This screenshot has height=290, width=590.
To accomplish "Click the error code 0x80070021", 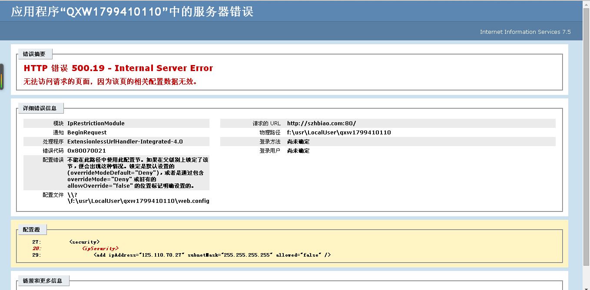I will click(x=86, y=151).
